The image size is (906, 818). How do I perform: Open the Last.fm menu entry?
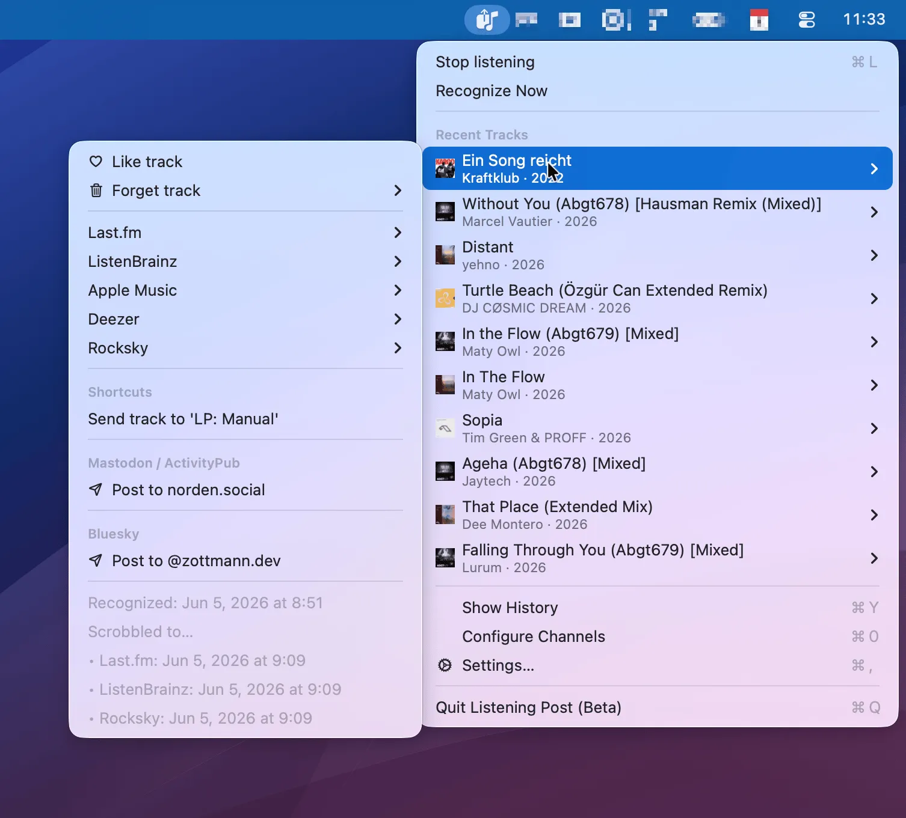(245, 233)
